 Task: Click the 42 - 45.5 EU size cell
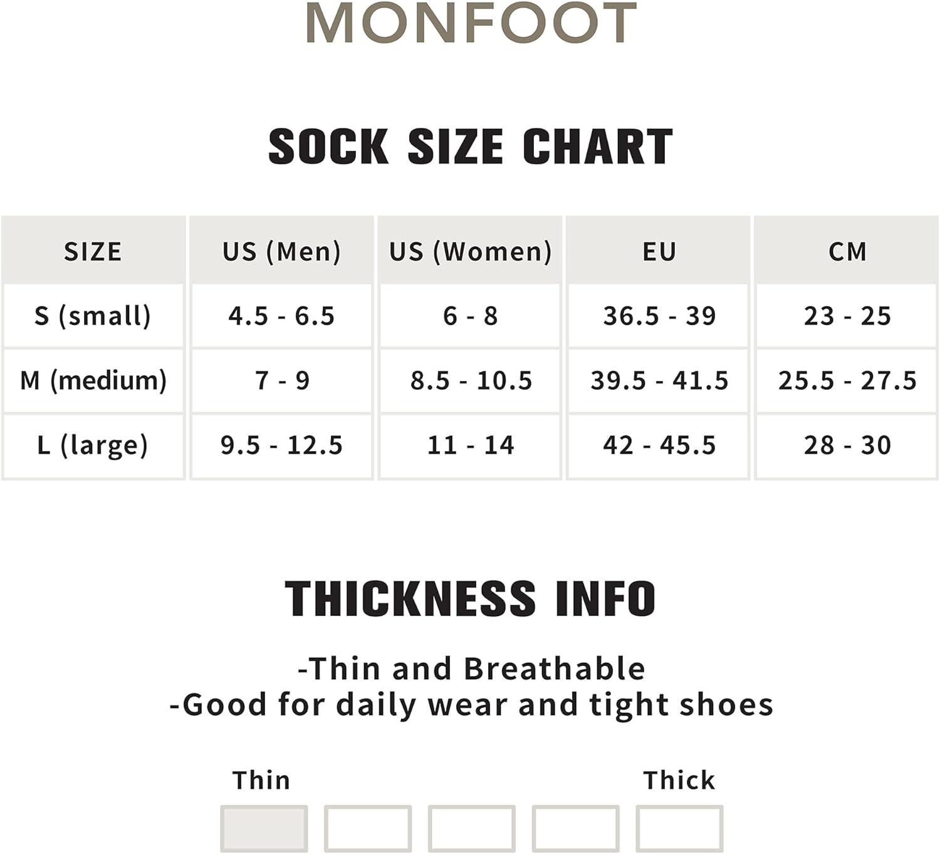pos(659,445)
